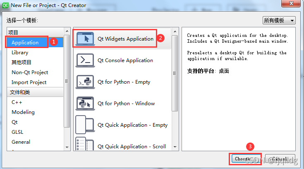Image resolution: width=304 pixels, height=169 pixels.
Task: Click the Qt Quick Application - Scroll label
Action: pos(132,147)
